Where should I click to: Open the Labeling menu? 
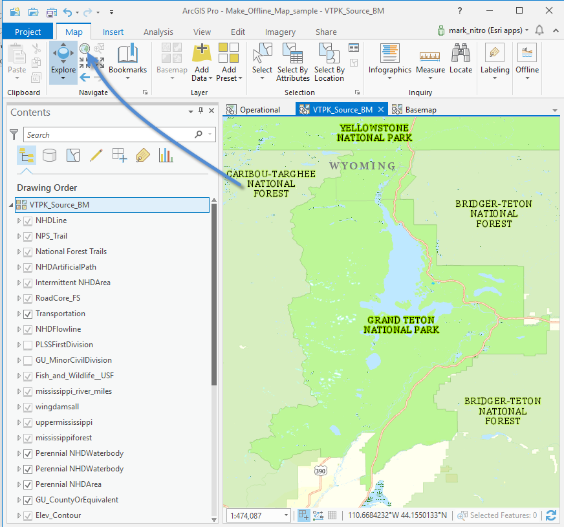pos(495,62)
